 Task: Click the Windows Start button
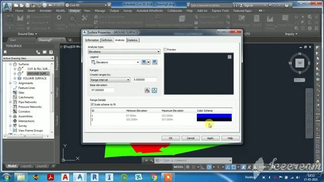click(6, 177)
